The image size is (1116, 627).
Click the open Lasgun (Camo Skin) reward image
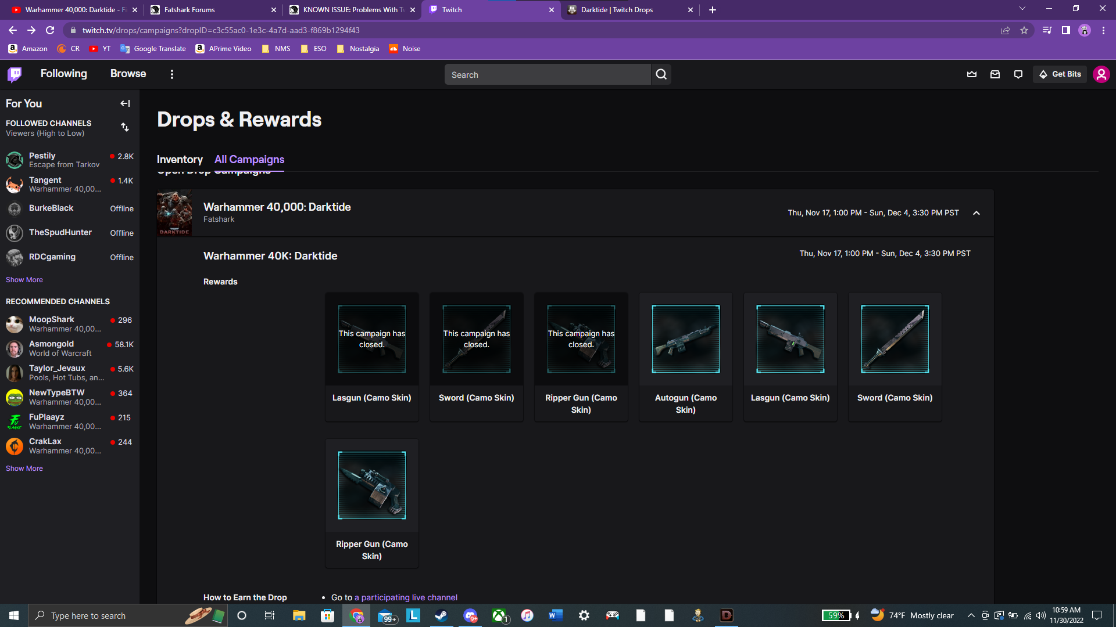pyautogui.click(x=791, y=339)
